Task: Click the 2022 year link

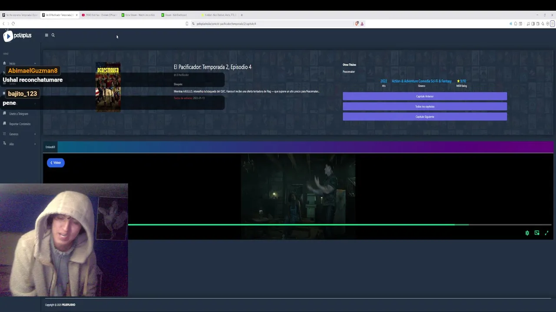Action: tap(384, 81)
